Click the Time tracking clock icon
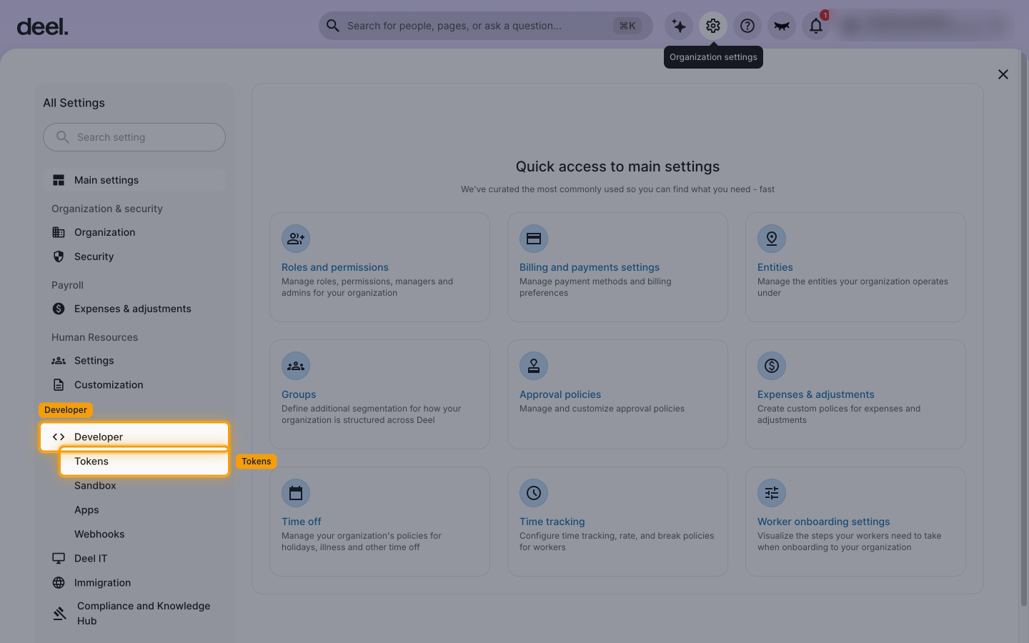 (x=534, y=493)
